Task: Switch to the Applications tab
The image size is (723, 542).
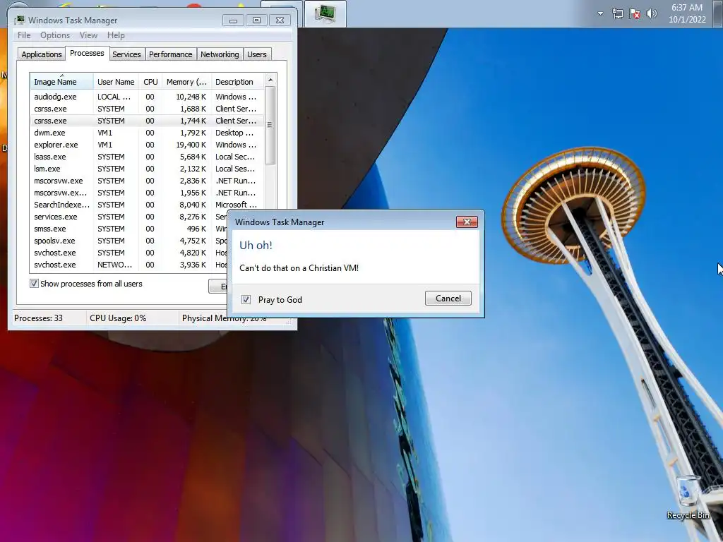Action: [x=42, y=54]
